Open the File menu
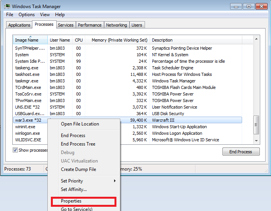The width and height of the screenshot is (271, 211). 10,15
